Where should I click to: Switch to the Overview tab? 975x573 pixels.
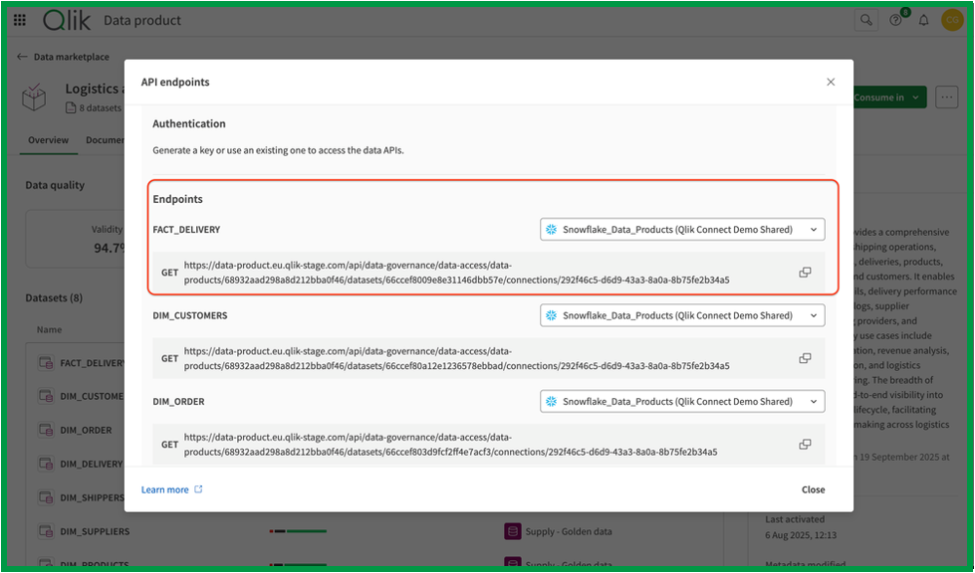(48, 140)
